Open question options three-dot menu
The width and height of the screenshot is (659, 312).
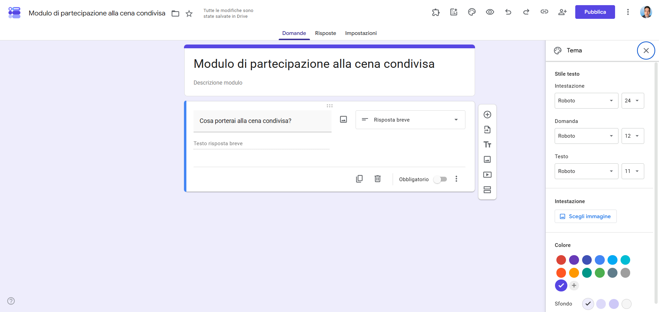coord(456,179)
